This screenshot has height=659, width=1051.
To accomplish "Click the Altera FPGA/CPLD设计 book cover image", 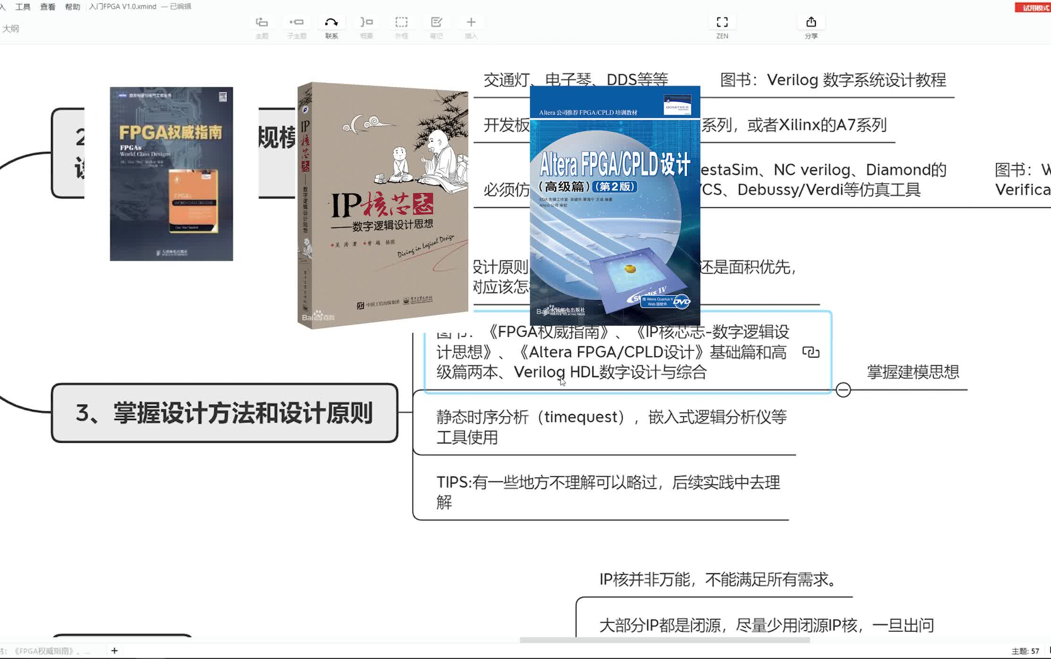I will (615, 205).
